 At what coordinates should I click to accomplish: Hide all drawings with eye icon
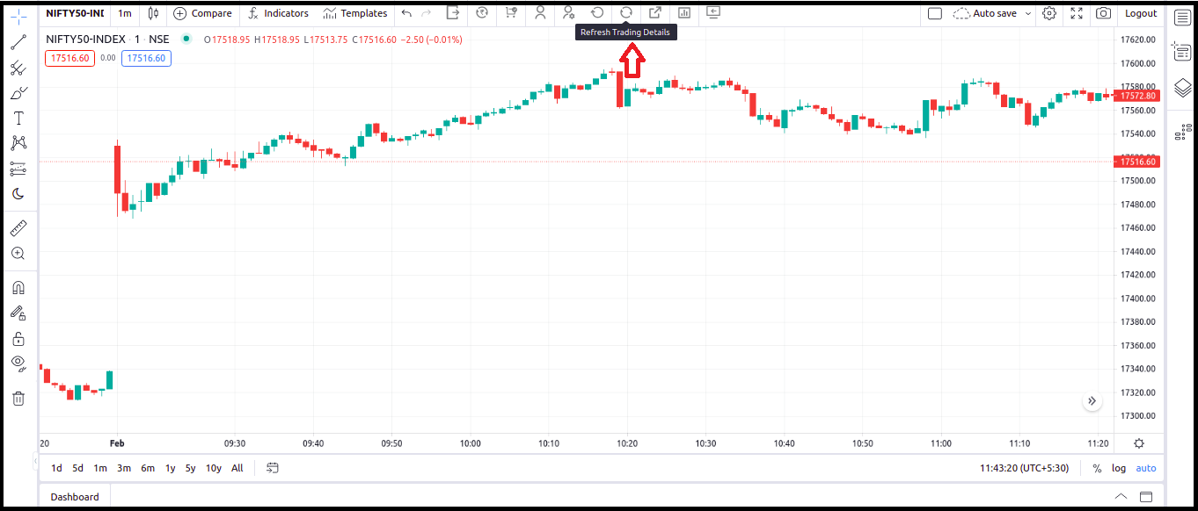coord(18,363)
